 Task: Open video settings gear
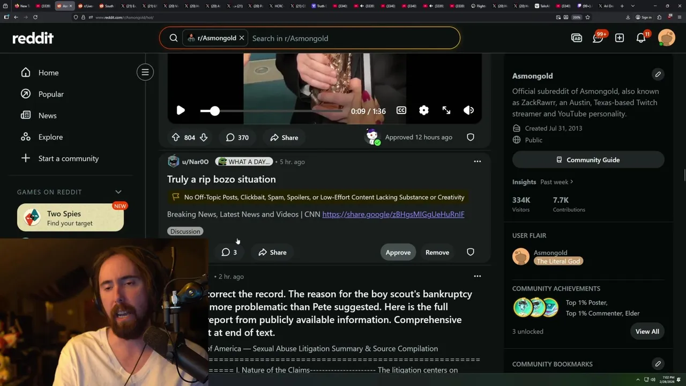click(424, 110)
